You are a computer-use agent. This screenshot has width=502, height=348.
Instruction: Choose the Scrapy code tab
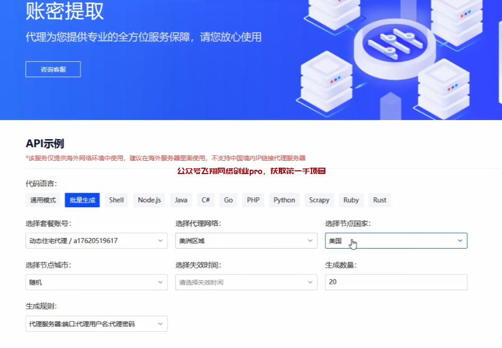pyautogui.click(x=319, y=200)
